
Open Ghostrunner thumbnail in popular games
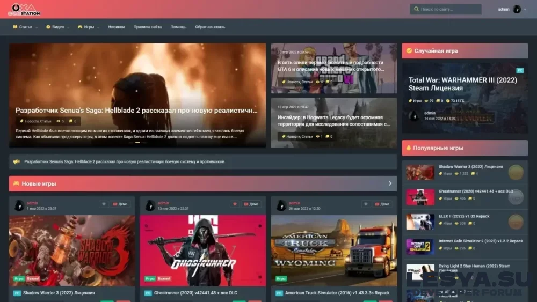tap(420, 197)
